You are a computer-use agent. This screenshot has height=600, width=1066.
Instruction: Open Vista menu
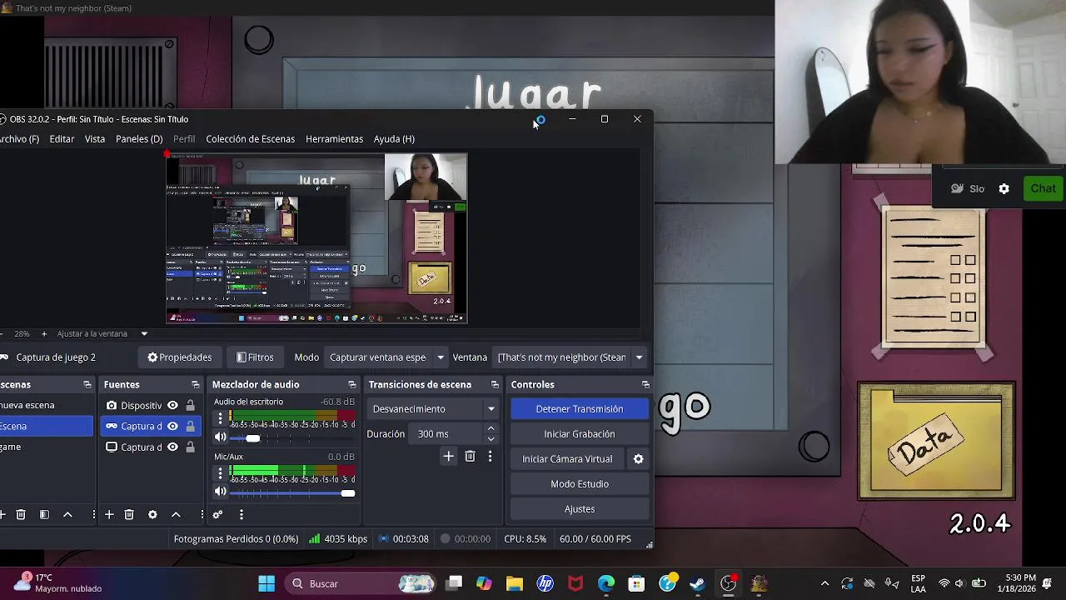pyautogui.click(x=95, y=139)
